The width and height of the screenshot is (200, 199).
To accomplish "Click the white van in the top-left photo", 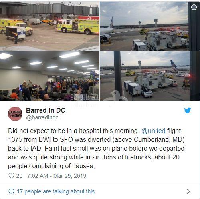I will point(34,21).
